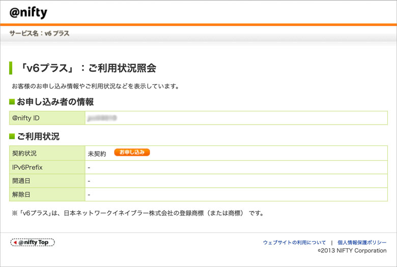Click the 開通日 row label
This screenshot has width=397, height=267.
pyautogui.click(x=21, y=181)
